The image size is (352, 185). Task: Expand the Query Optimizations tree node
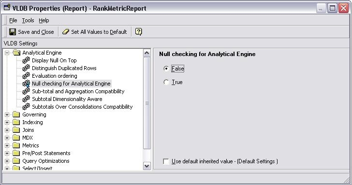tap(7, 161)
